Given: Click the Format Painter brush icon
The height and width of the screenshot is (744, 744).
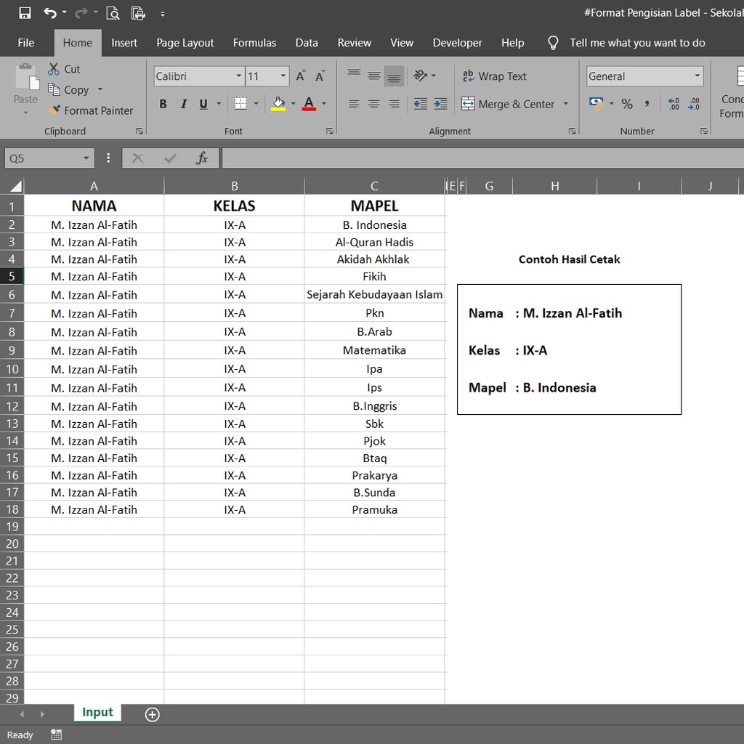Looking at the screenshot, I should (54, 110).
